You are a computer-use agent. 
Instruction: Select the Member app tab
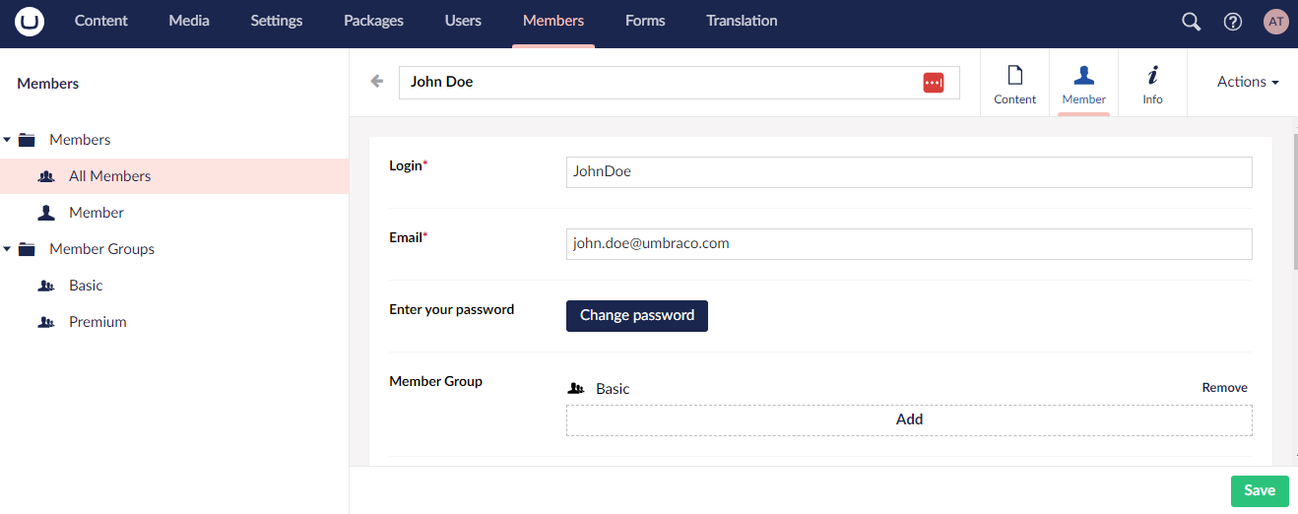tap(1083, 84)
